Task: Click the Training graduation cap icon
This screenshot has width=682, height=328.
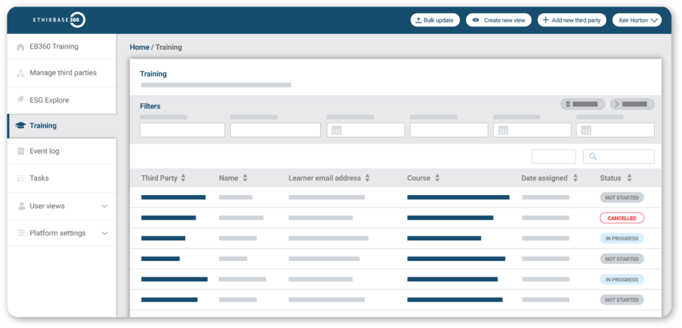Action: (21, 126)
